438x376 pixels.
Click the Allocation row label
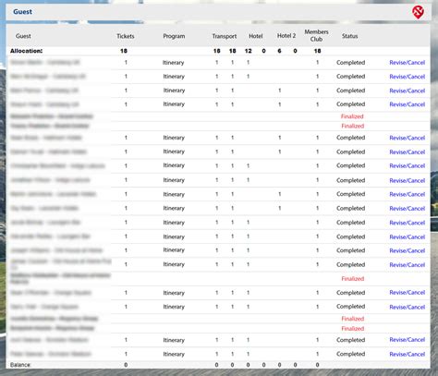pos(26,51)
